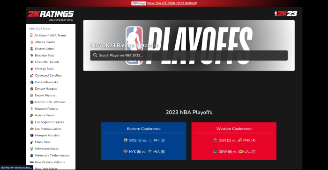328x170 pixels.
Task: Open the NBA 2K23 logo link
Action: [286, 14]
